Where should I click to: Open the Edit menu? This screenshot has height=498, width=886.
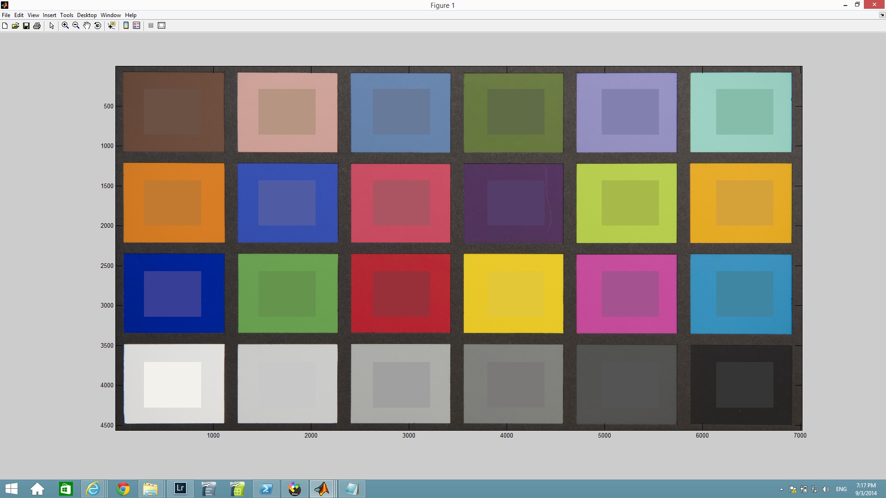[x=19, y=15]
